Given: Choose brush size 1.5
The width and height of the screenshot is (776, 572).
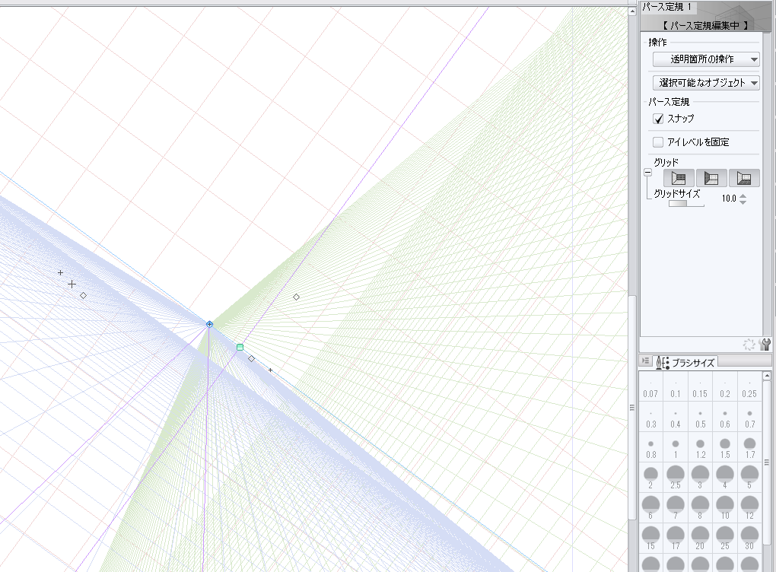Looking at the screenshot, I should pos(725,447).
